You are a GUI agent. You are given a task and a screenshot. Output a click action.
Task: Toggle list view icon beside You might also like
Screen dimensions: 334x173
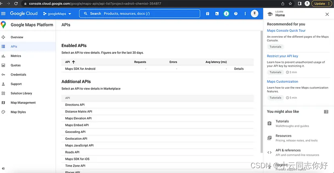326,112
